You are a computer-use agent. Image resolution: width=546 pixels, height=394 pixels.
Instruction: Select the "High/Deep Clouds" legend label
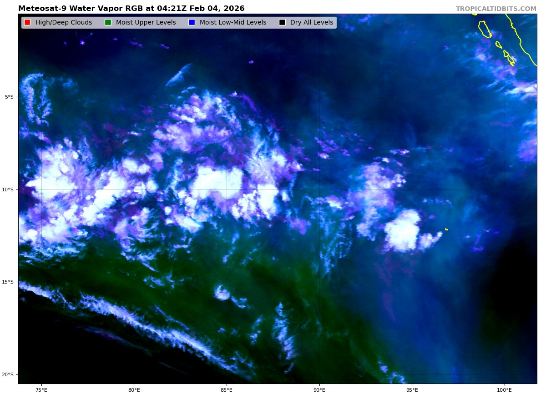[64, 23]
